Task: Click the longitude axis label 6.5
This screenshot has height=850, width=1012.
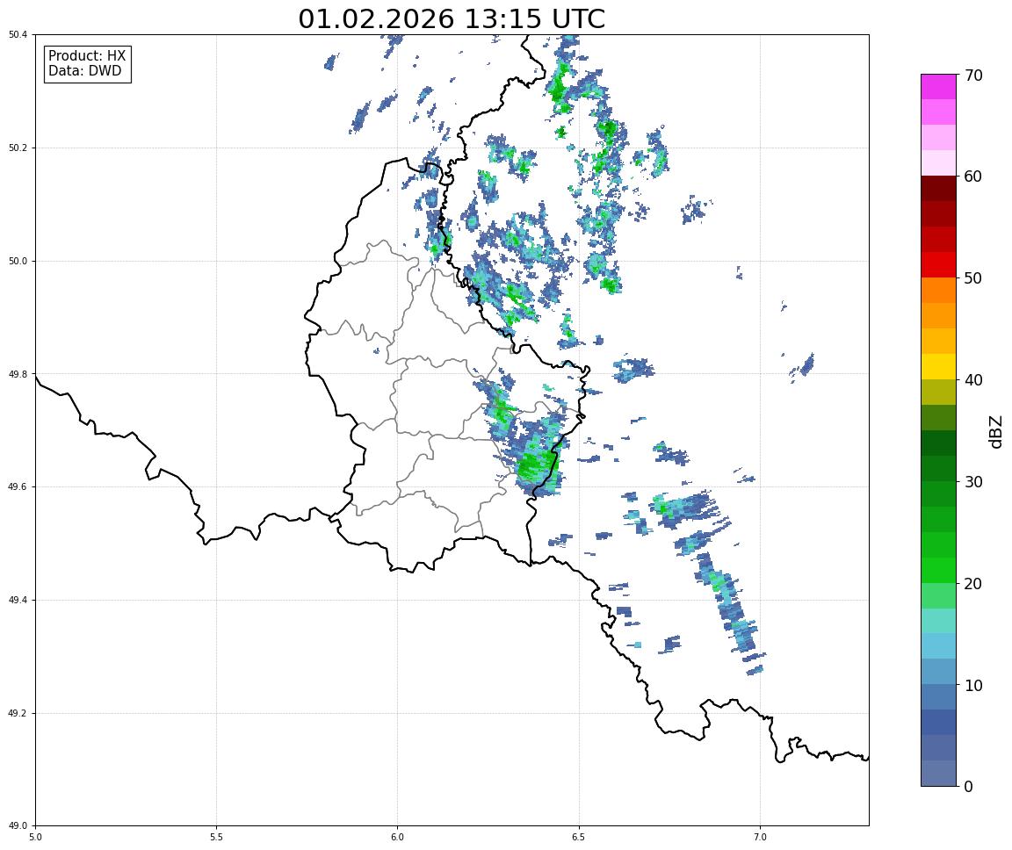Action: tap(579, 837)
